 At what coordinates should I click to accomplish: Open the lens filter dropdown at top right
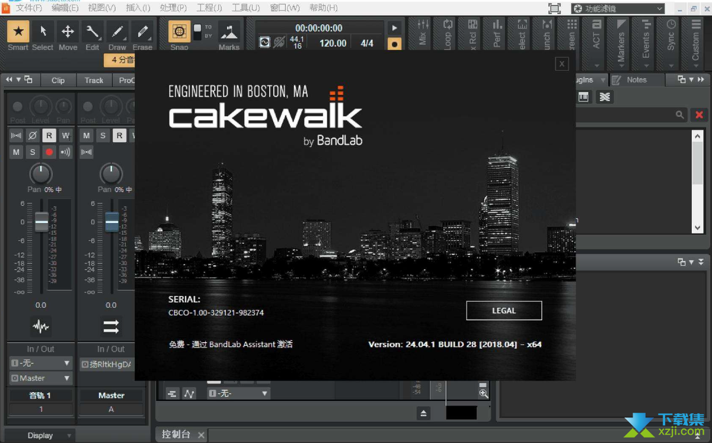[618, 8]
